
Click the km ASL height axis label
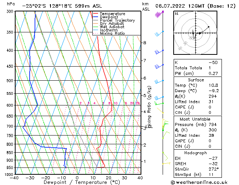point(146,6)
